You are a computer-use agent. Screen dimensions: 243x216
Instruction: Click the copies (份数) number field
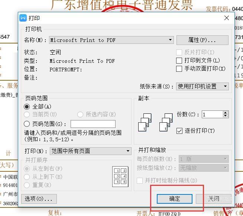212,115
